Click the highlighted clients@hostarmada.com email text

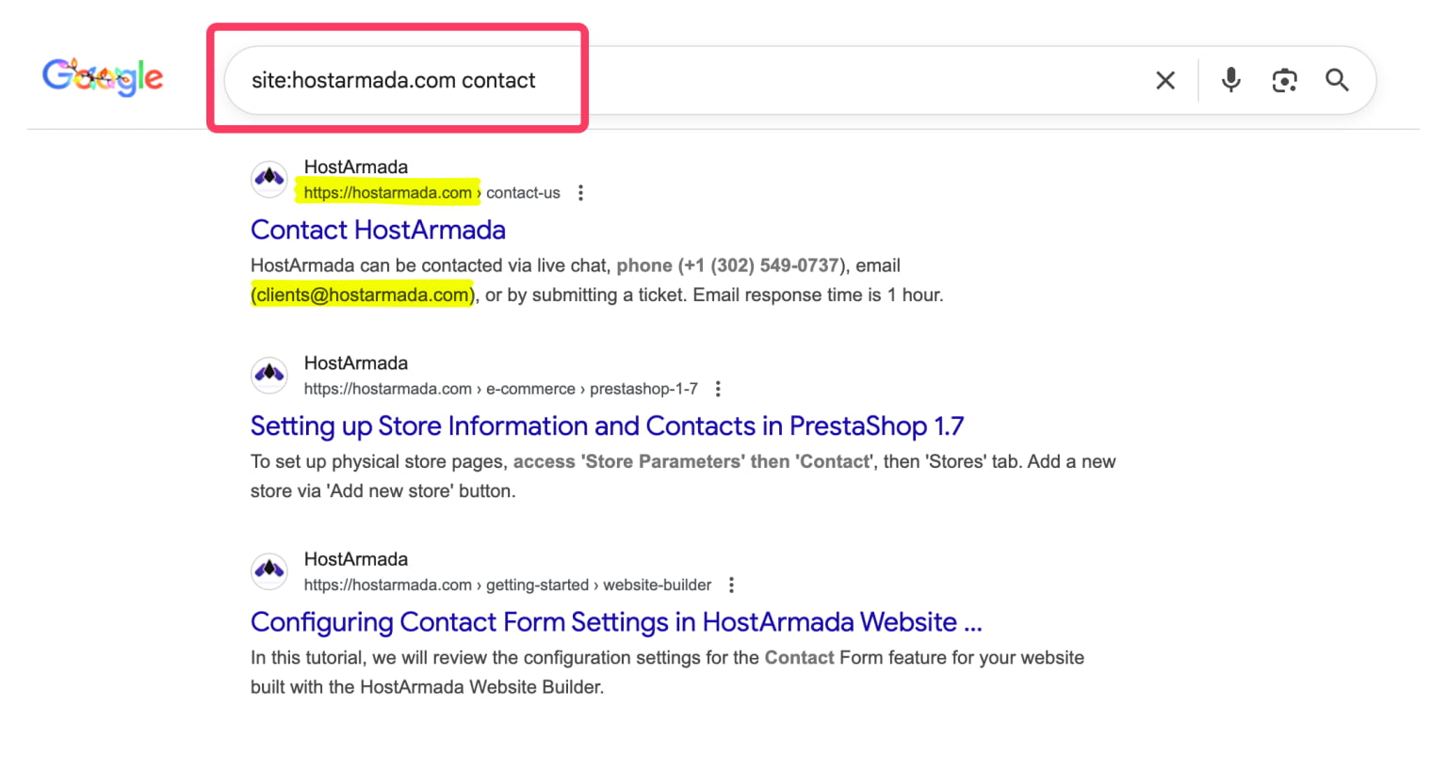363,296
